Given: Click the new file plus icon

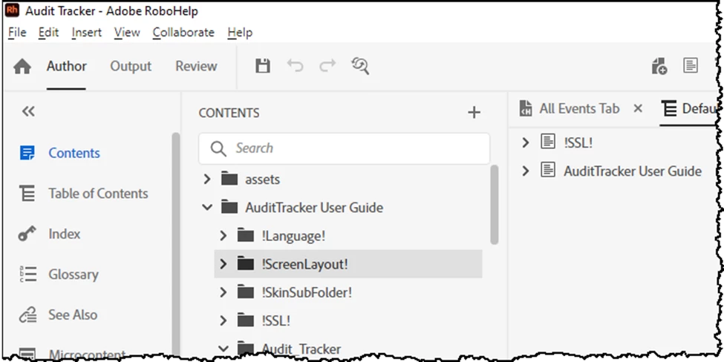Looking at the screenshot, I should [659, 67].
